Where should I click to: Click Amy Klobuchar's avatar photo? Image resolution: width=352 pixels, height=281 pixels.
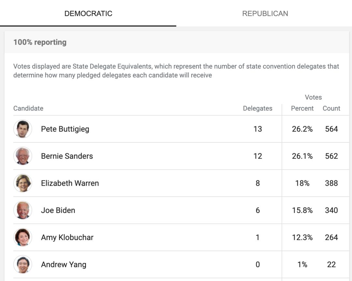point(23,237)
